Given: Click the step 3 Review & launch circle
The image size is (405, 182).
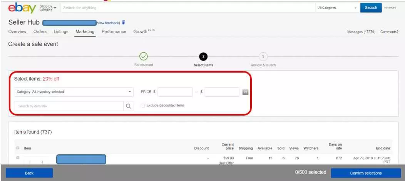Looking at the screenshot, I should point(263,56).
